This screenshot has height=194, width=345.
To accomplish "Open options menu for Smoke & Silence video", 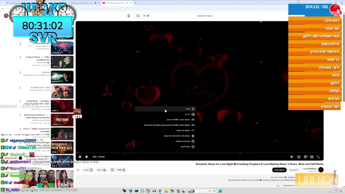I will [20, 57].
